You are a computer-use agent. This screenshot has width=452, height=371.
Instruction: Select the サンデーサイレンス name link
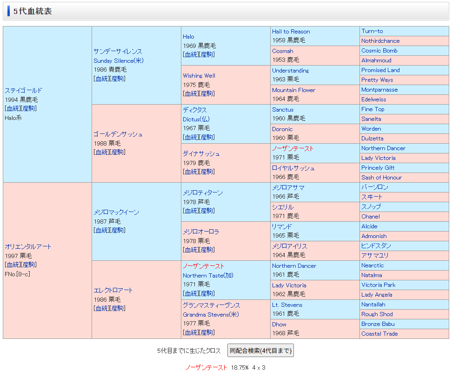click(118, 52)
